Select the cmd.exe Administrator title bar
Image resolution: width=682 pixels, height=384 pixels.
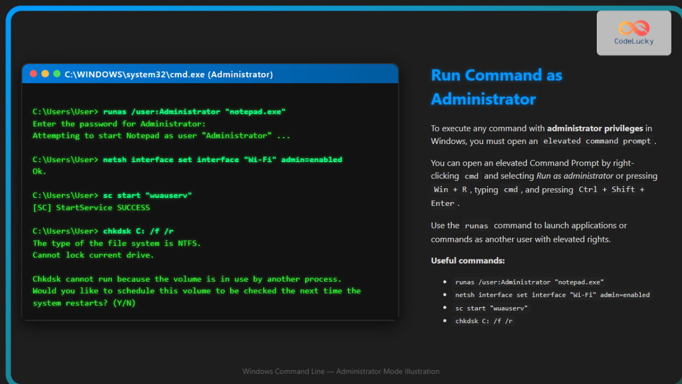click(169, 74)
